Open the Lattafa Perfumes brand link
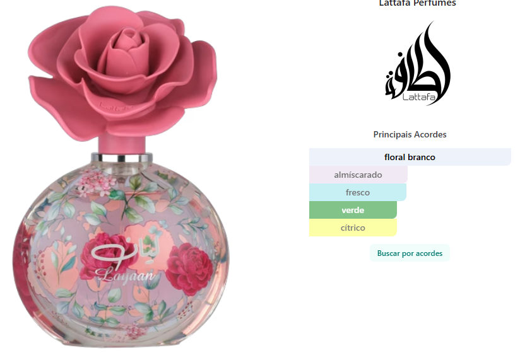520x353 pixels. [x=418, y=3]
